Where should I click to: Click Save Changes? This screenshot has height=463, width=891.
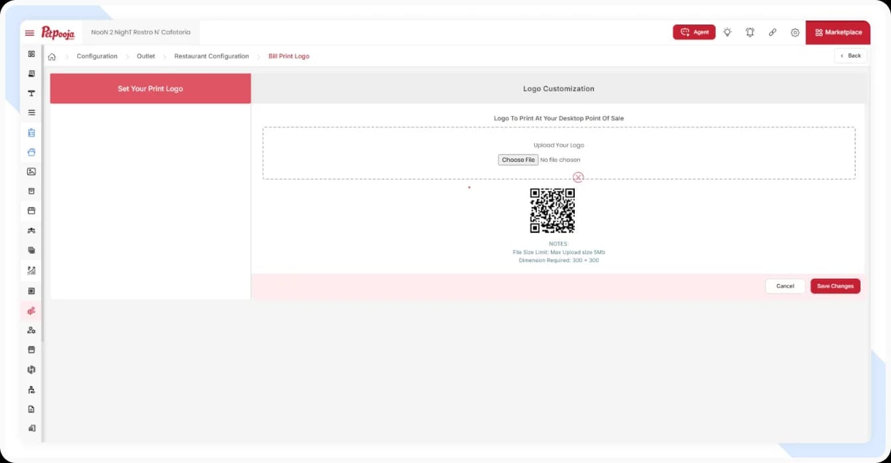tap(835, 286)
